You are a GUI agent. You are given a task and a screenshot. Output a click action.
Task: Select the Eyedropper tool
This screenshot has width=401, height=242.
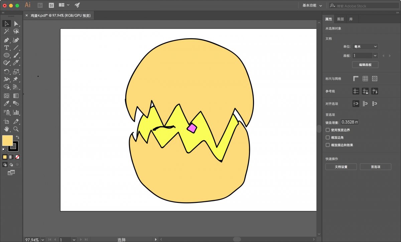coord(6,104)
